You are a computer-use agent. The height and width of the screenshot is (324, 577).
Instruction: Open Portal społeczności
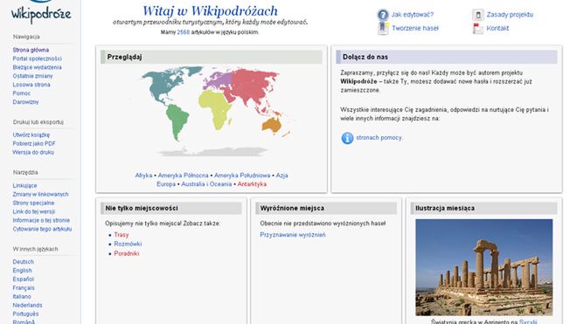[38, 59]
